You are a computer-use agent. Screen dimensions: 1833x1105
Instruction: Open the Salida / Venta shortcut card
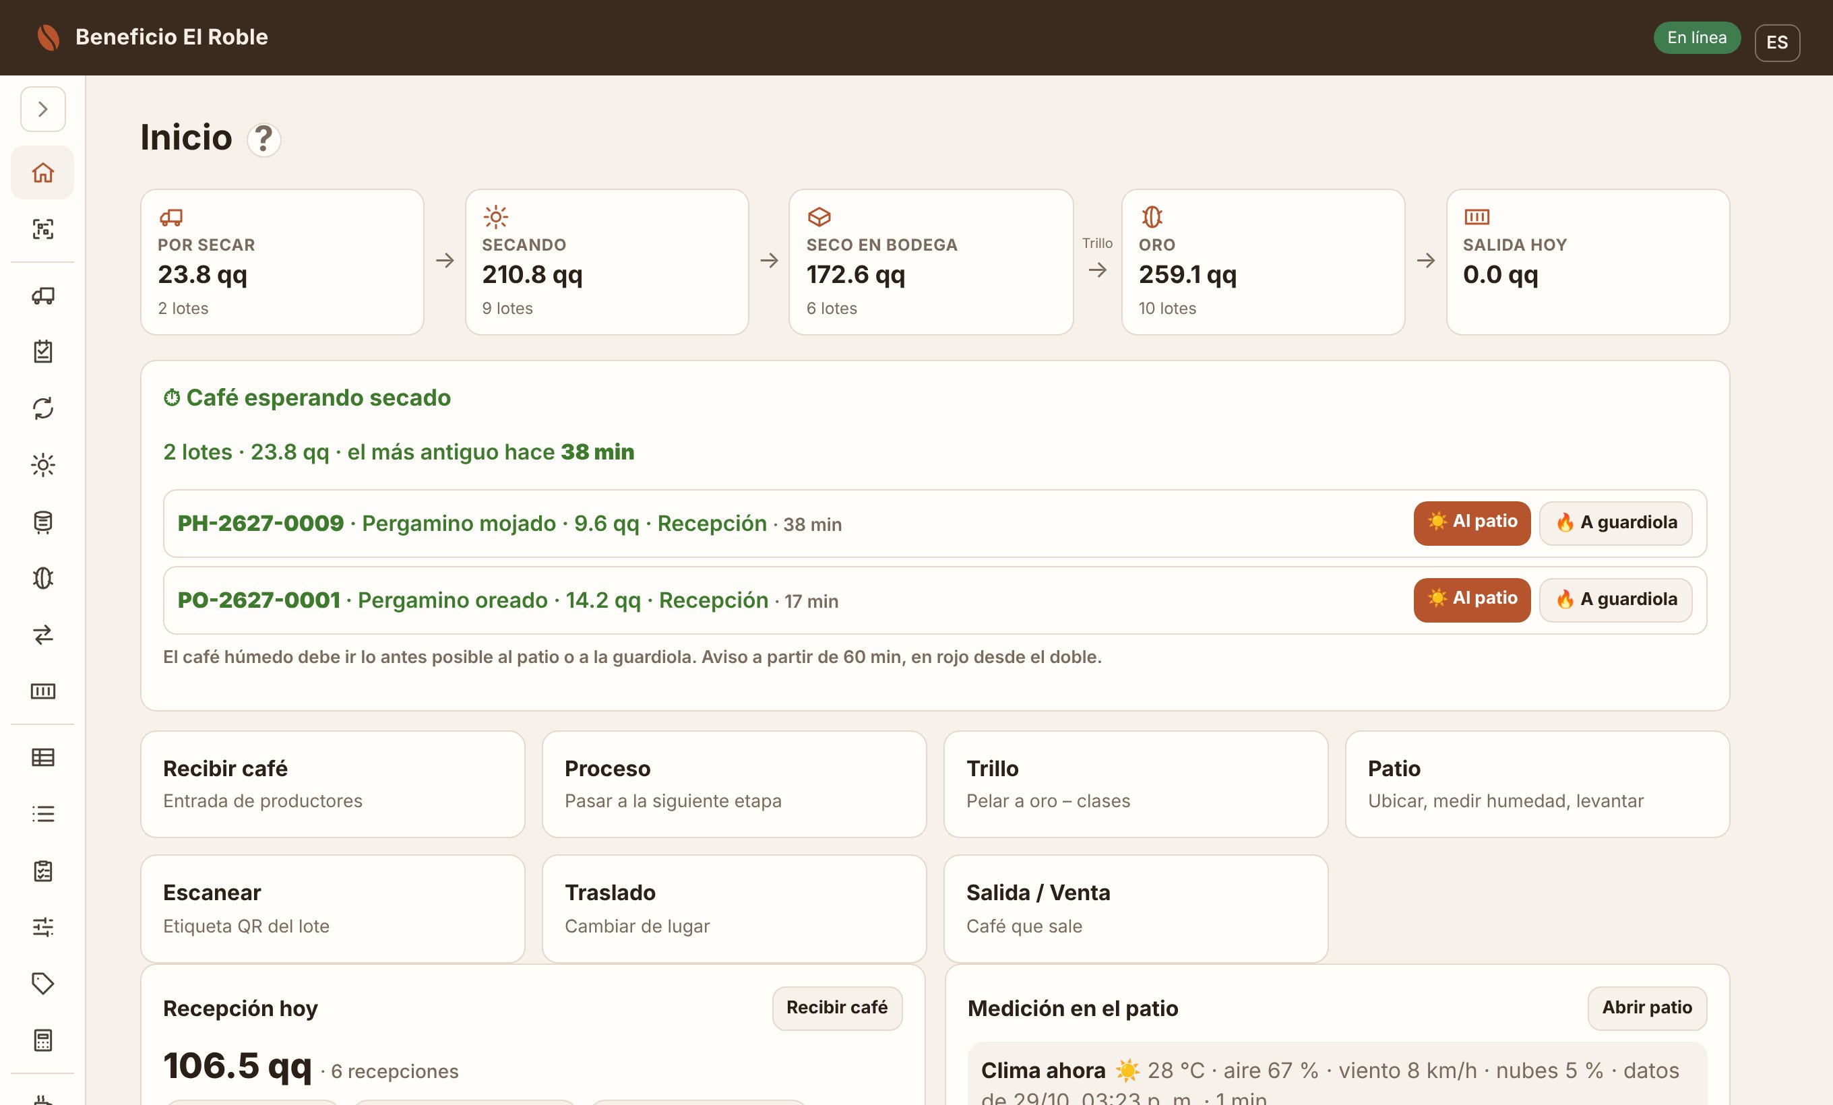pos(1136,909)
